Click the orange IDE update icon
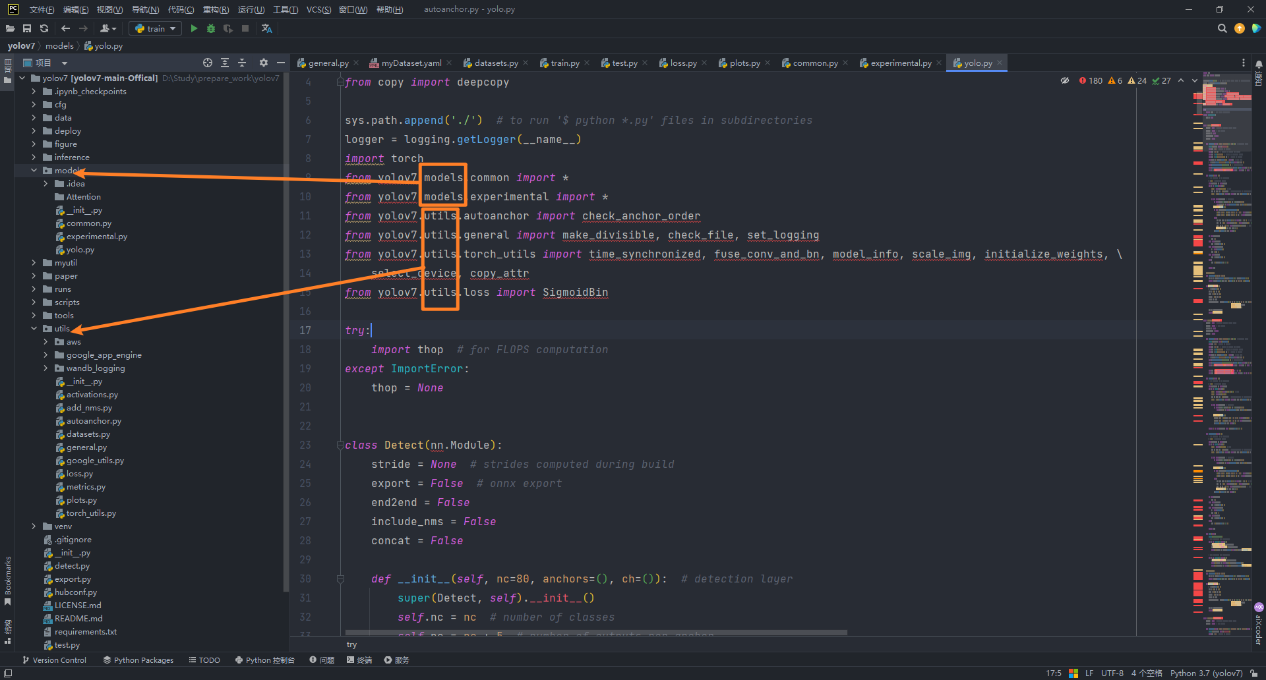The height and width of the screenshot is (680, 1266). (1240, 28)
